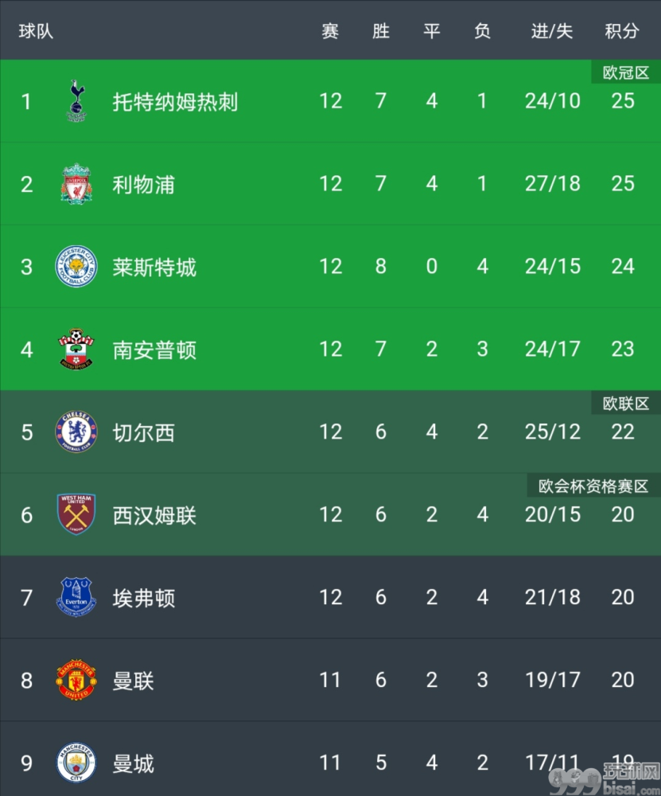Viewport: 661px width, 796px height.
Task: Sort by the 积分 column header
Action: click(x=622, y=32)
